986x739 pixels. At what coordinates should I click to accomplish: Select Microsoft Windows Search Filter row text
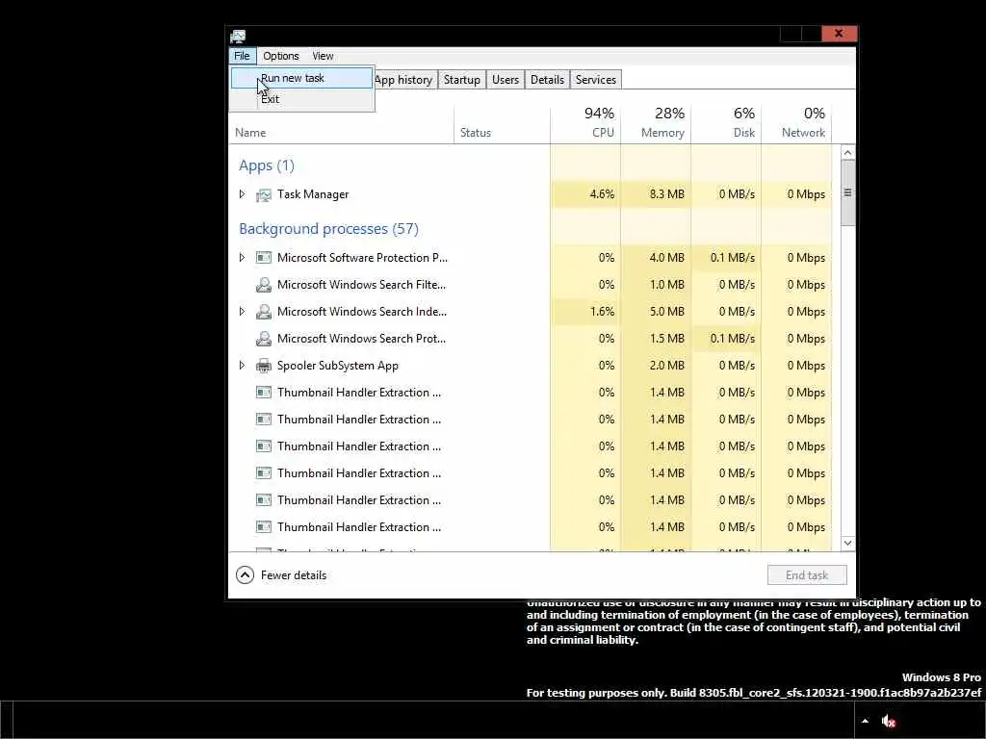pyautogui.click(x=362, y=285)
